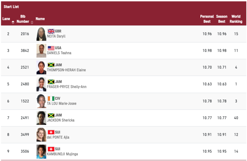This screenshot has height=161, width=247.
Task: Click Swiss flag beside del Ponte Ajla
Action: 51,132
